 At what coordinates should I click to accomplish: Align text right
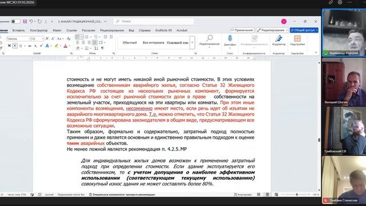pos(89,42)
